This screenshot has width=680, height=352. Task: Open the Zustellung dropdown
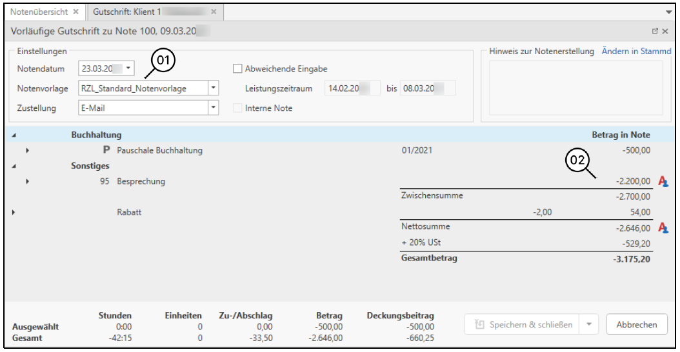coord(214,108)
